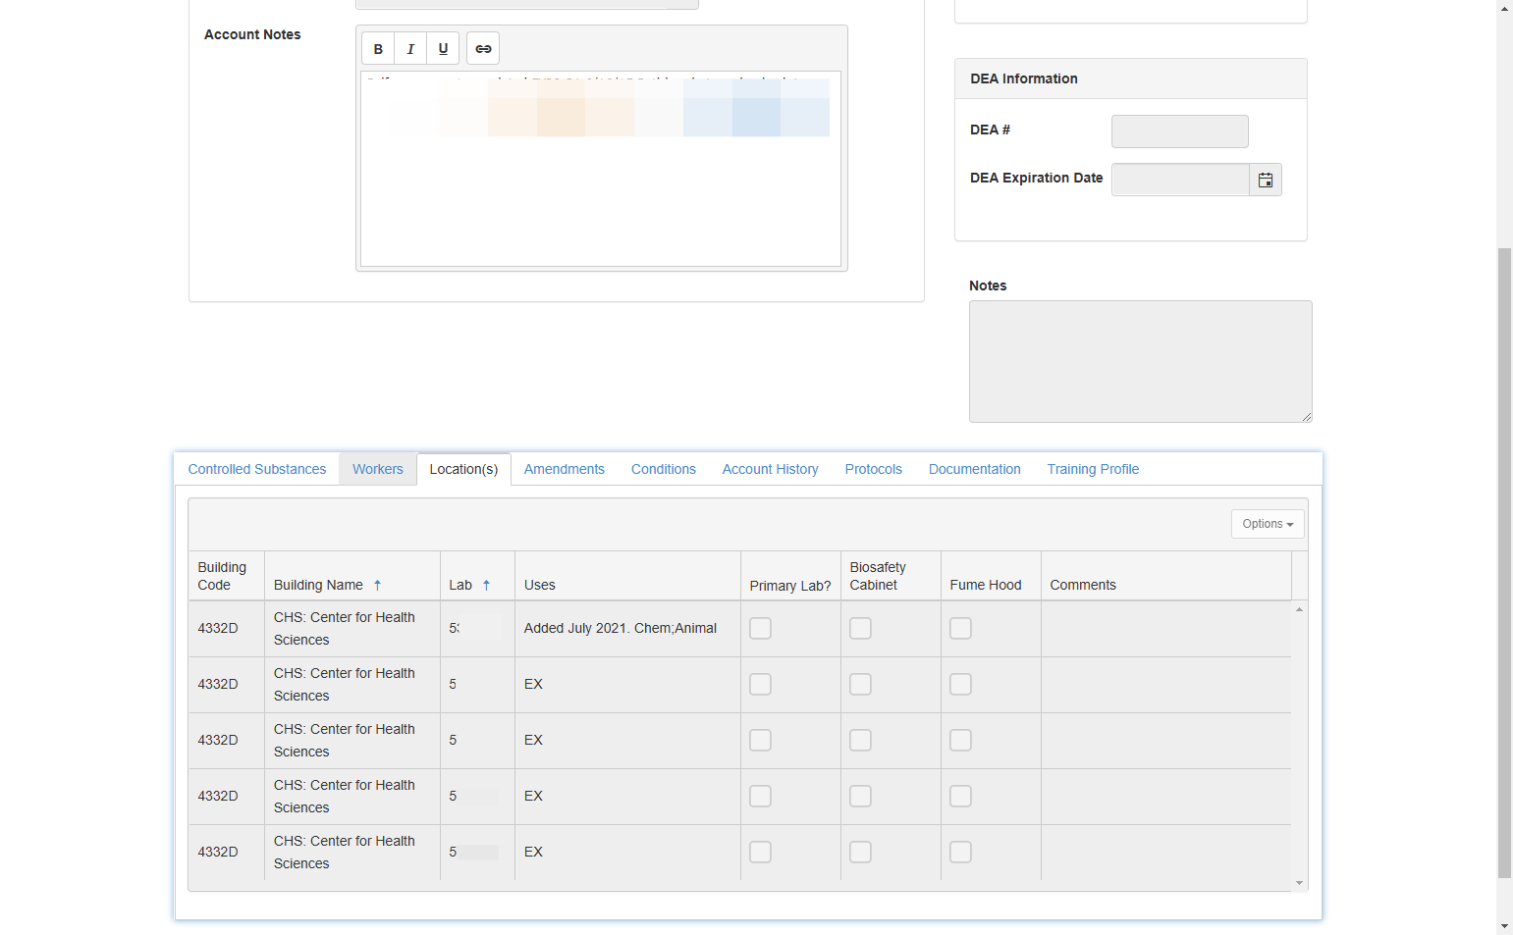Click the page vertical scrollbar thumb
This screenshot has height=935, width=1513.
click(x=1504, y=563)
